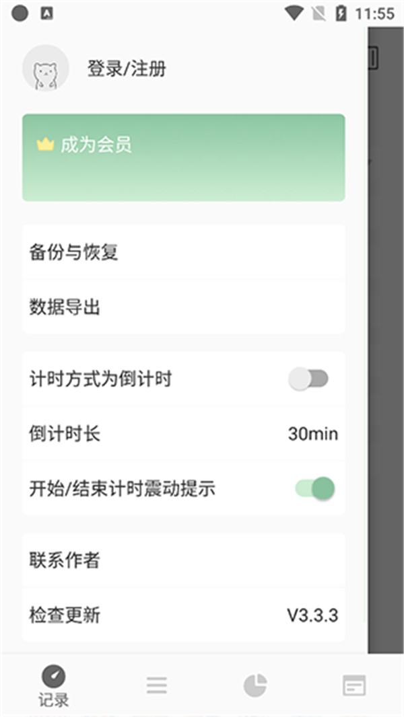Open the list view tab icon
The width and height of the screenshot is (404, 717).
(x=156, y=685)
